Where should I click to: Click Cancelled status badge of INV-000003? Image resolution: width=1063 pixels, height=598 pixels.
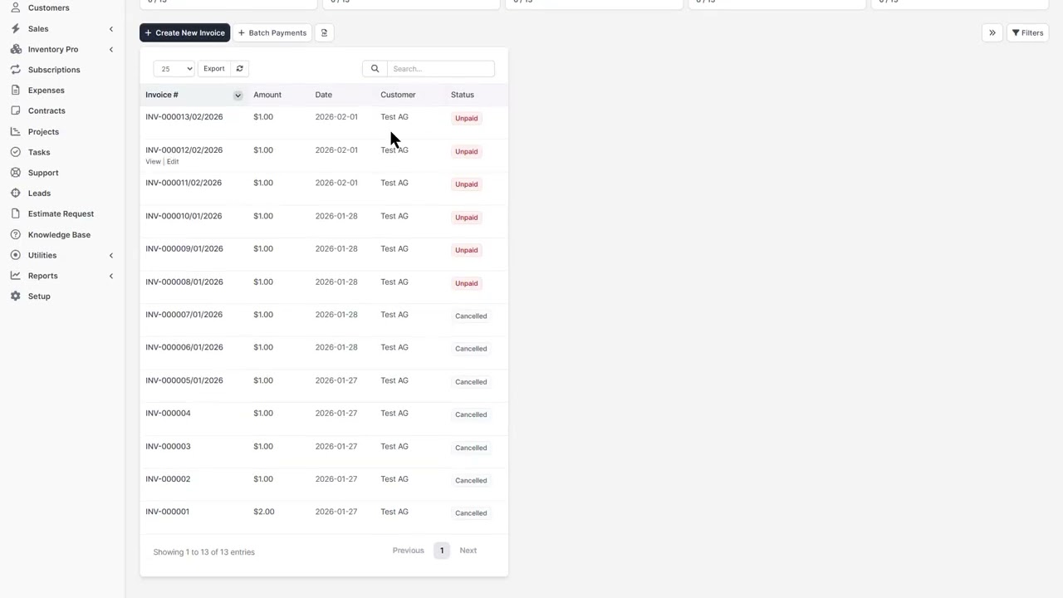471,448
